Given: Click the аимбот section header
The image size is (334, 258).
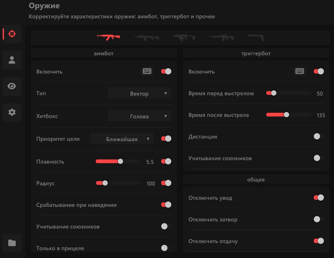Looking at the screenshot, I should click(x=104, y=53).
